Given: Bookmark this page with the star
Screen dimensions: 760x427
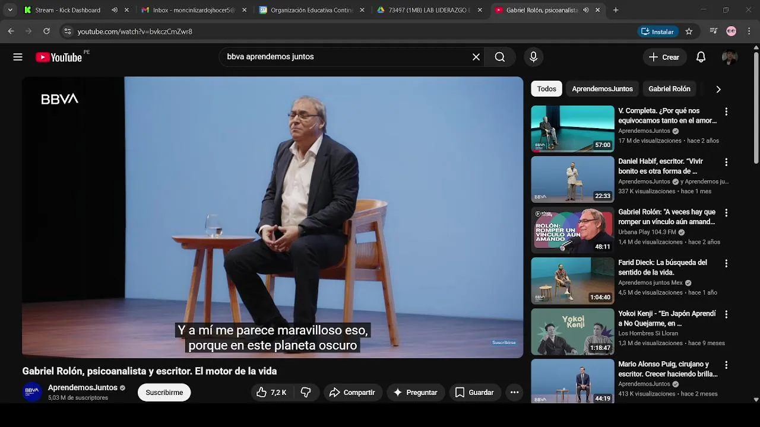Looking at the screenshot, I should [x=689, y=31].
